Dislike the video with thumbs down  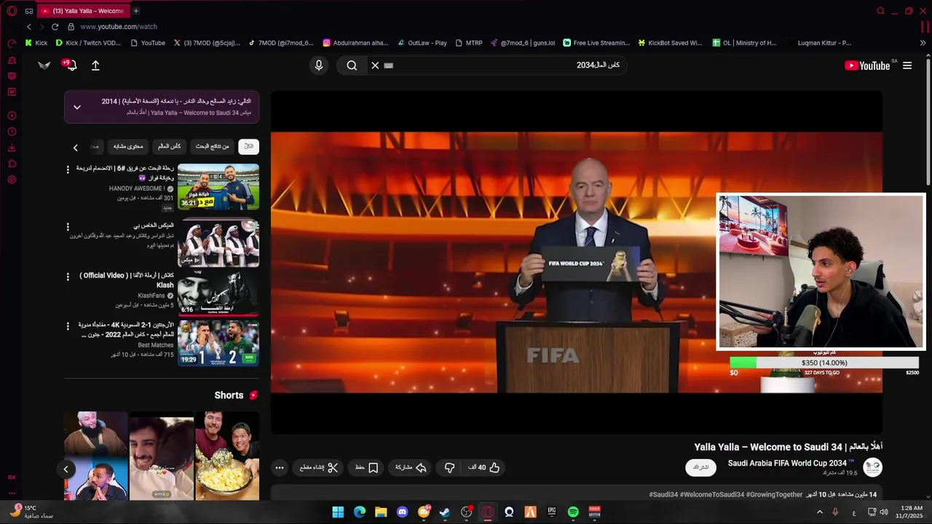pyautogui.click(x=449, y=468)
